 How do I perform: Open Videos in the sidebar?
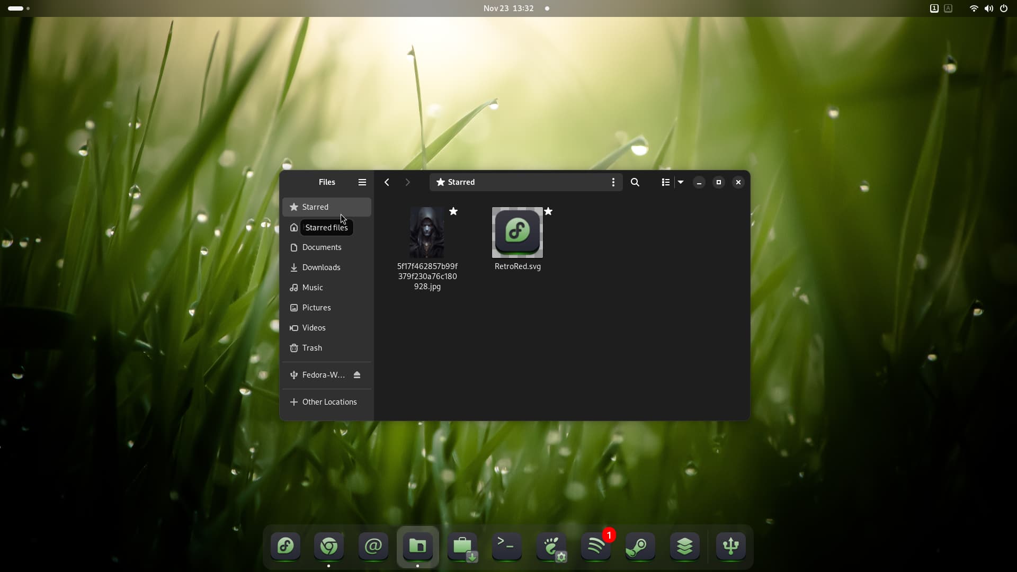327,328
